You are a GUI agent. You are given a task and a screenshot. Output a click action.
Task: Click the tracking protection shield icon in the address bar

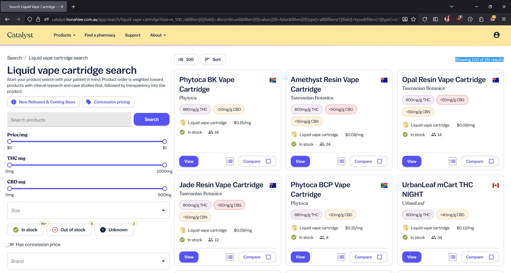coord(30,19)
